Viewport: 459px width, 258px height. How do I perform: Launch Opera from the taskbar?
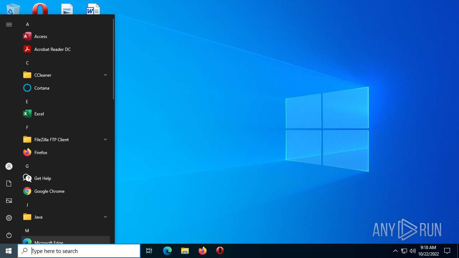tap(220, 251)
